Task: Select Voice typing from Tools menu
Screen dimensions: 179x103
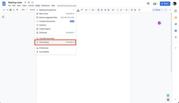Action: click(55, 42)
